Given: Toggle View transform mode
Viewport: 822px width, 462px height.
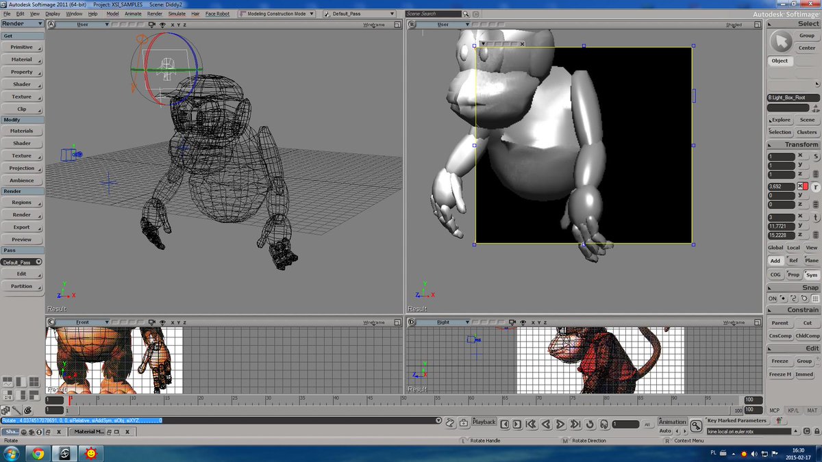Looking at the screenshot, I should [812, 248].
